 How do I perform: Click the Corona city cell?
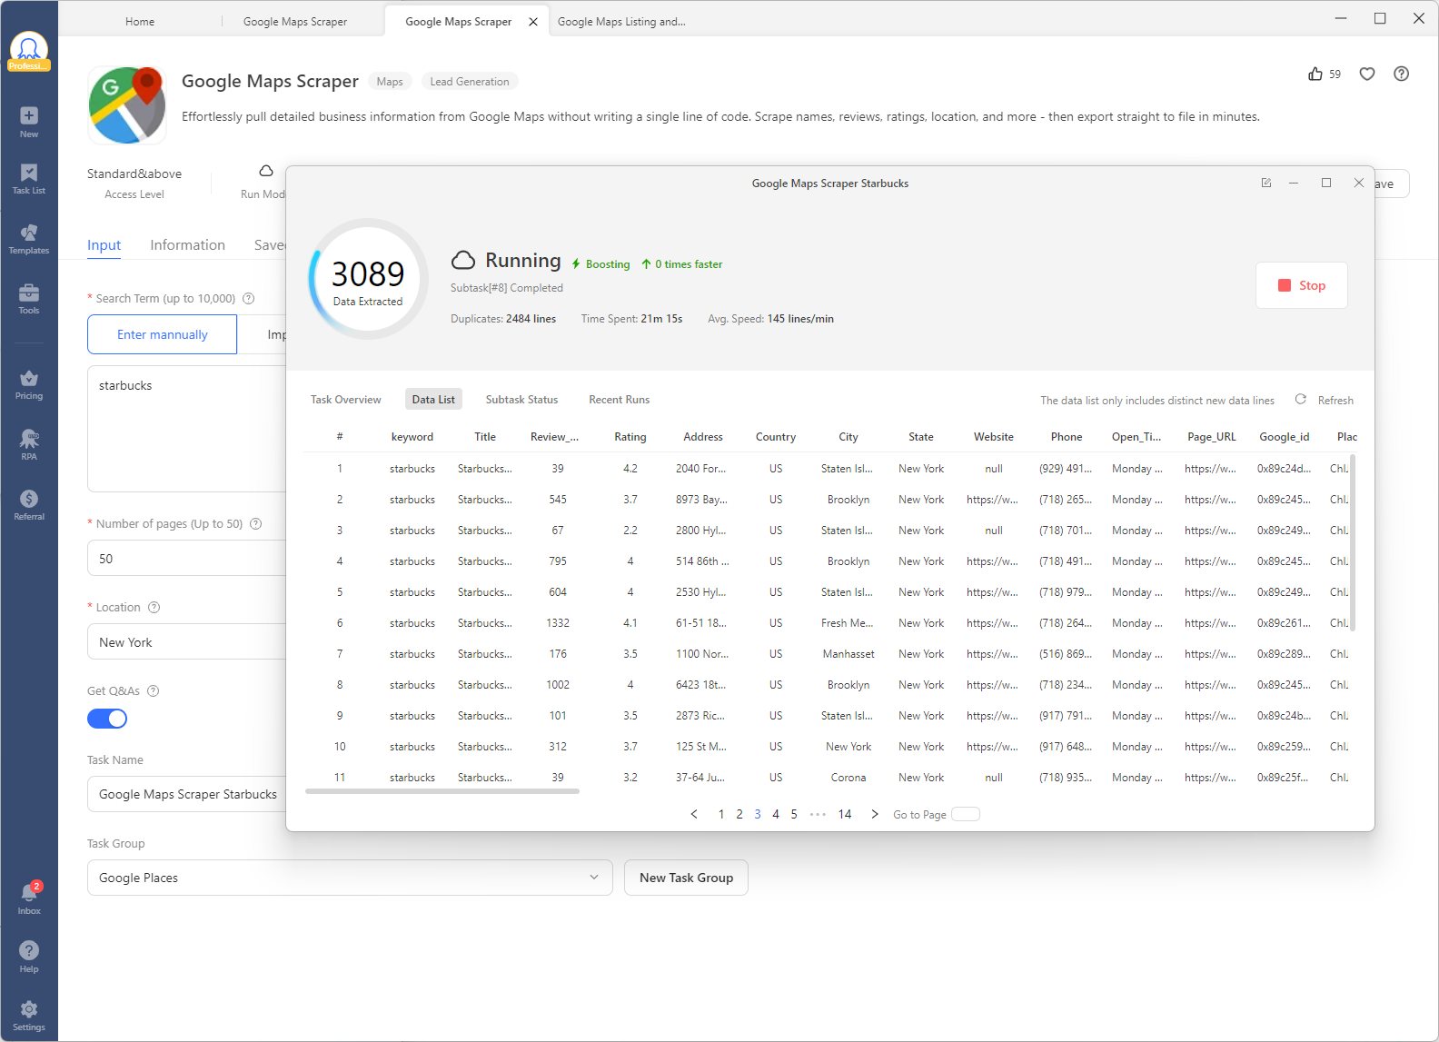[849, 778]
